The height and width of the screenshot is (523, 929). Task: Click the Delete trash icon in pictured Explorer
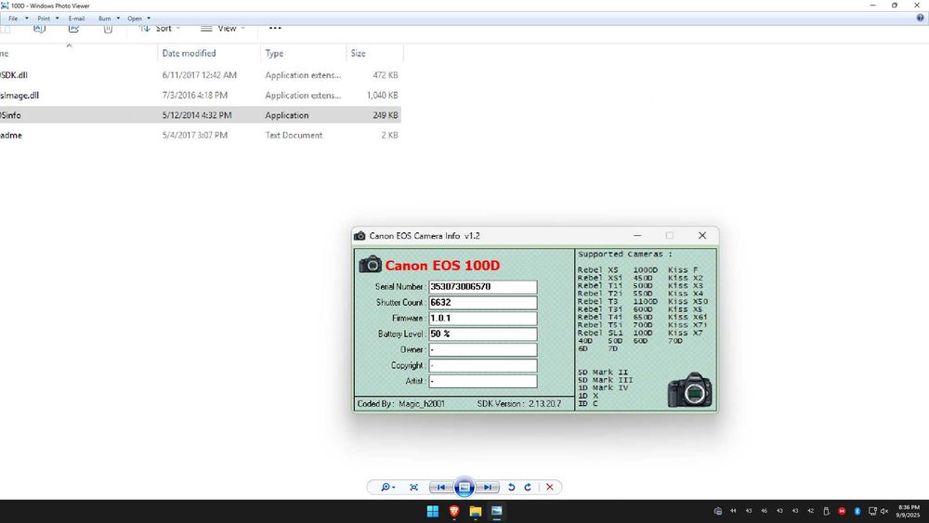pyautogui.click(x=108, y=28)
